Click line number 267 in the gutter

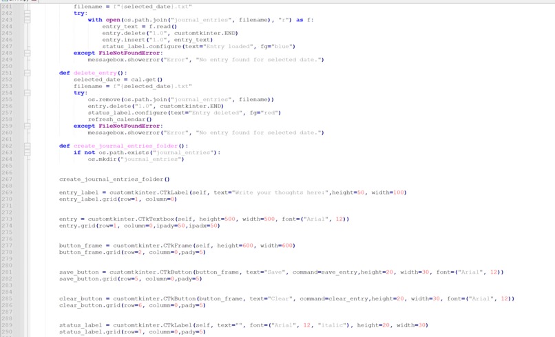pos(7,180)
